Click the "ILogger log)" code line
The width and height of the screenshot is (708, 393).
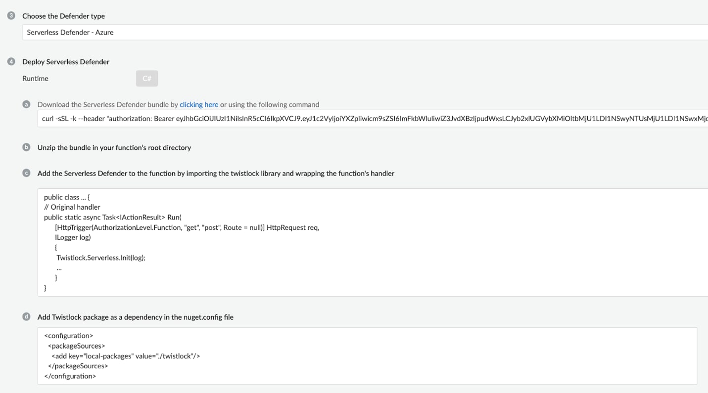pyautogui.click(x=73, y=237)
